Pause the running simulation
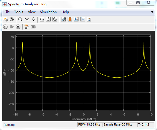 pos(5,27)
